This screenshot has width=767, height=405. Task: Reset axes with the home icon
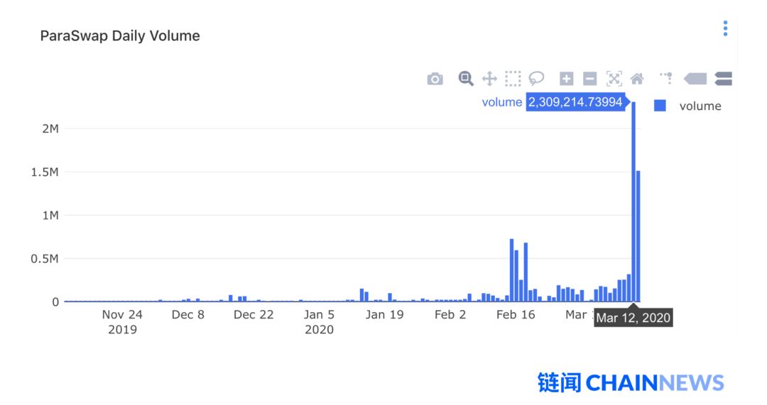point(637,79)
